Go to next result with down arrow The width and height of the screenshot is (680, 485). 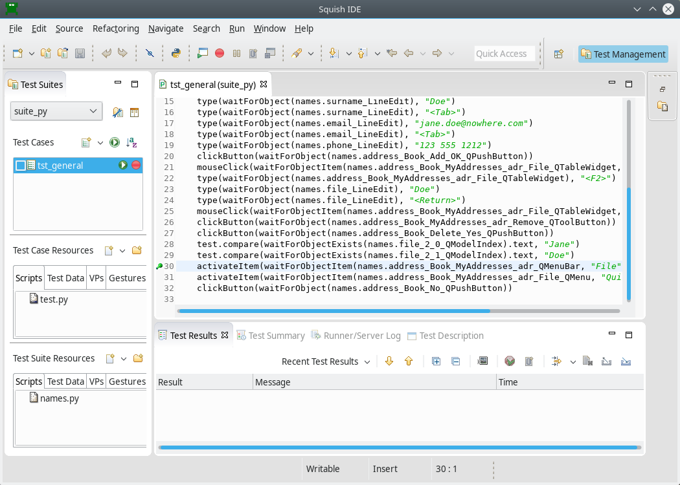(x=389, y=361)
